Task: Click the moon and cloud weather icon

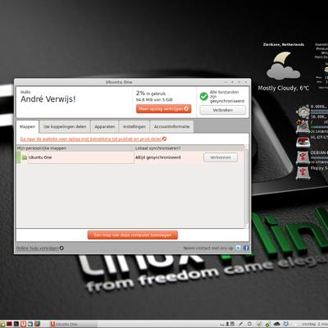Action: [x=283, y=66]
